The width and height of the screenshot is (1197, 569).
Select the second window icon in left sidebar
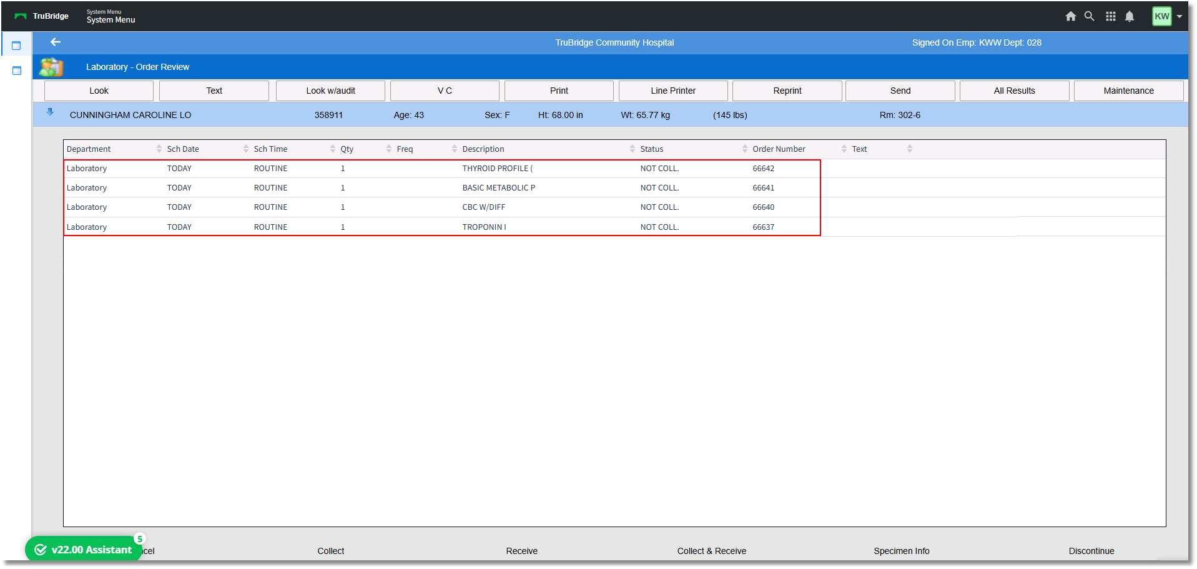click(x=17, y=71)
